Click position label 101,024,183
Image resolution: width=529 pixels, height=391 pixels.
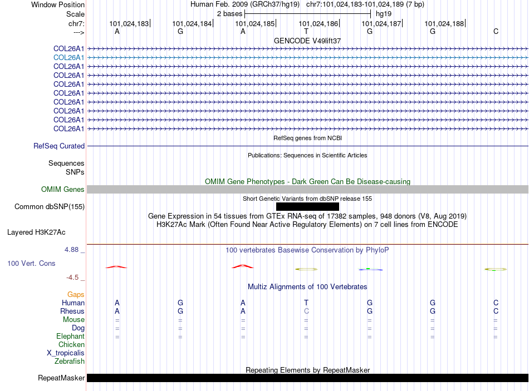[x=129, y=23]
